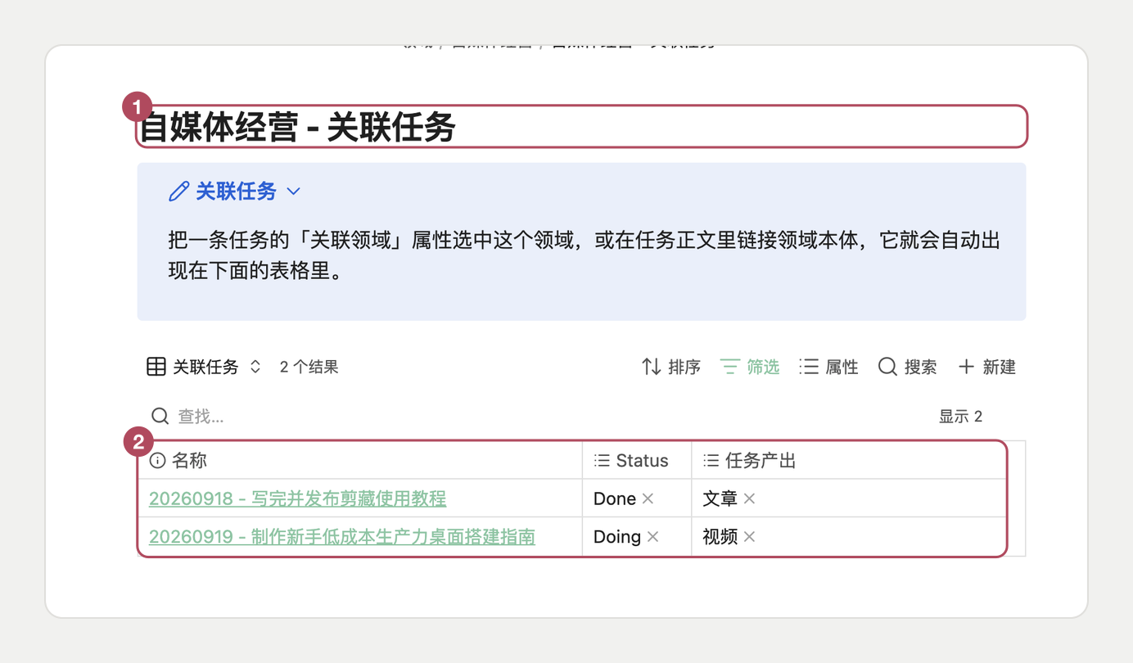Open task 20260919 制作新手低成本生产力桌面搭建指南
Image resolution: width=1133 pixels, height=663 pixels.
[x=342, y=536]
